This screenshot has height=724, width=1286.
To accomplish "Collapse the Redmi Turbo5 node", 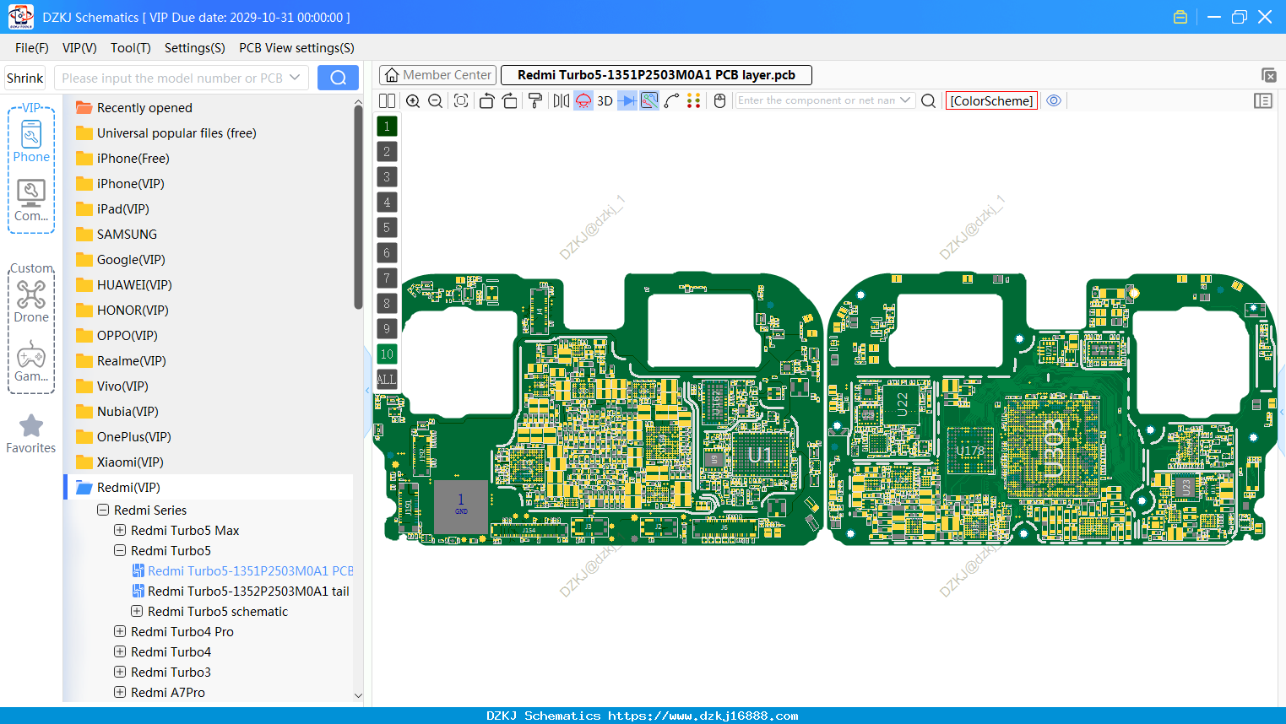I will pyautogui.click(x=120, y=551).
